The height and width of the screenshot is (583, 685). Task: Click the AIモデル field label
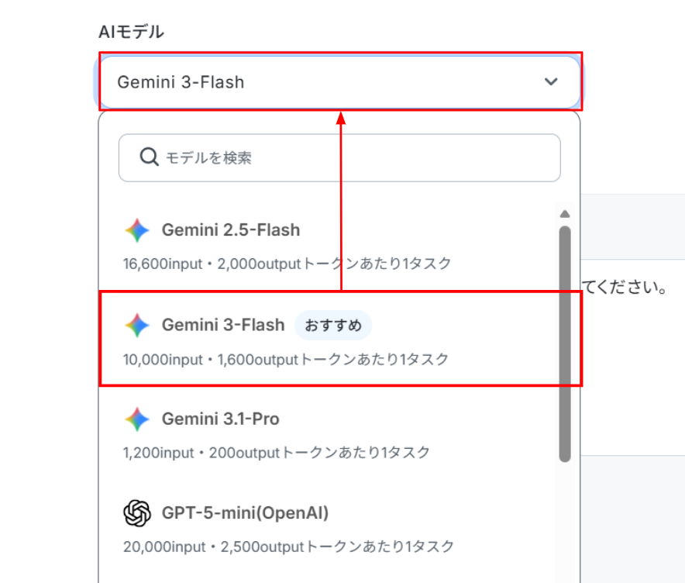132,32
